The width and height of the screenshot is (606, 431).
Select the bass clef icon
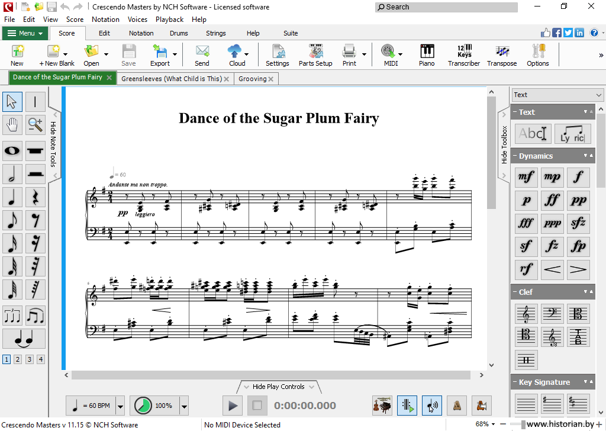[x=552, y=314]
